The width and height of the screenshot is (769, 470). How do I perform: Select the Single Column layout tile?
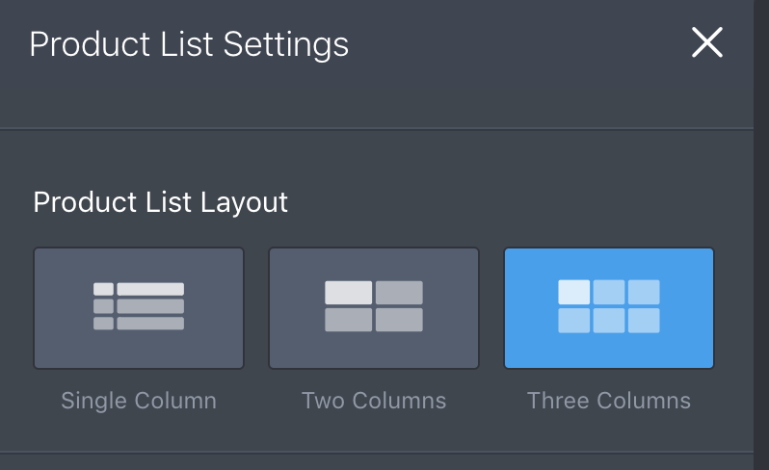[139, 308]
